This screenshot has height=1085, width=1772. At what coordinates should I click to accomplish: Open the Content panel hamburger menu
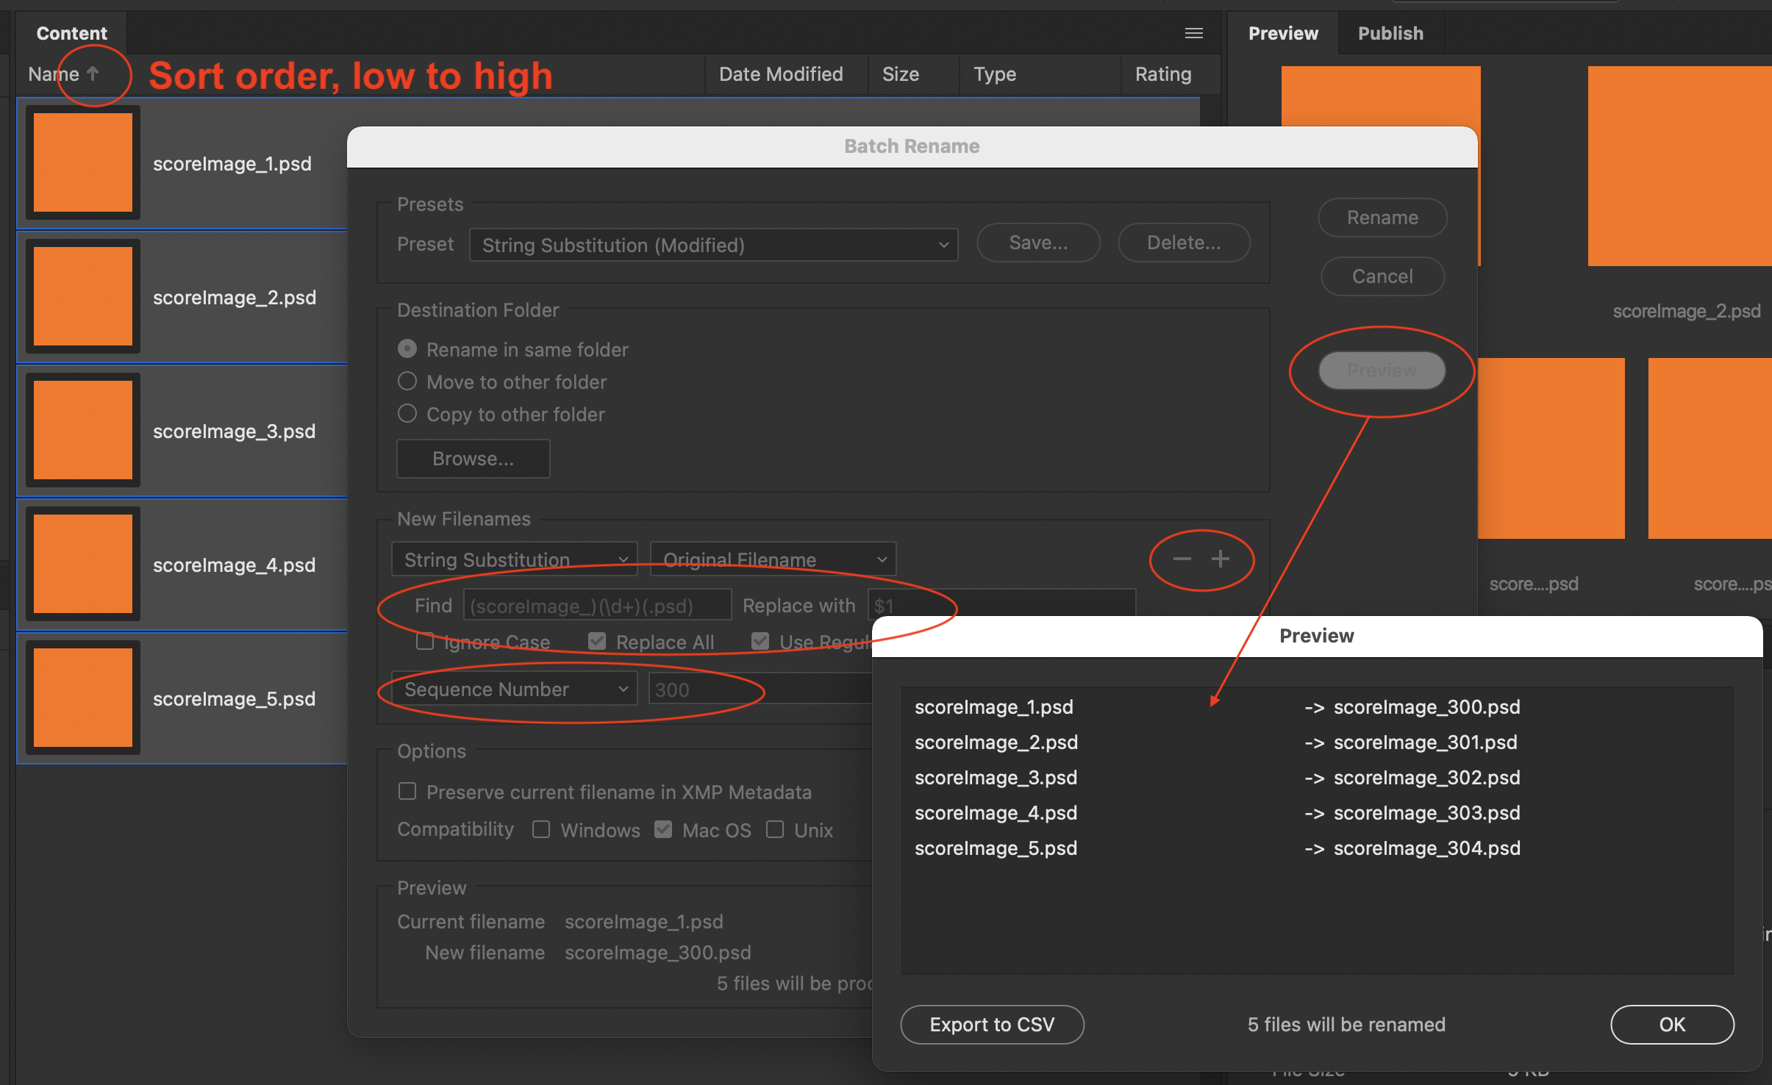point(1193,33)
